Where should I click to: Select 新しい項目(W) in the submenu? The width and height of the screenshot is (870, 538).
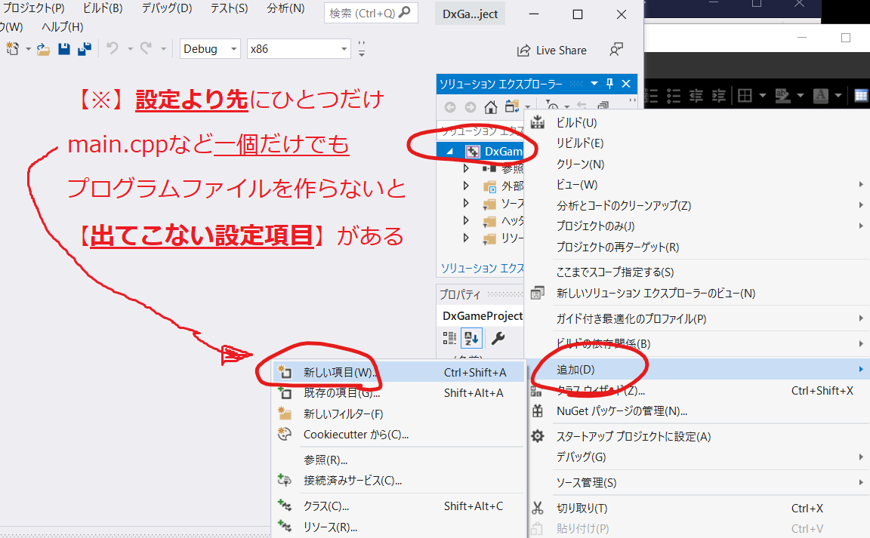pyautogui.click(x=399, y=372)
